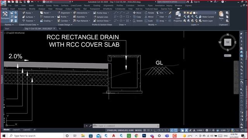This screenshot has width=248, height=139.
Task: Click the MODEL space button in status bar
Action: (x=138, y=131)
